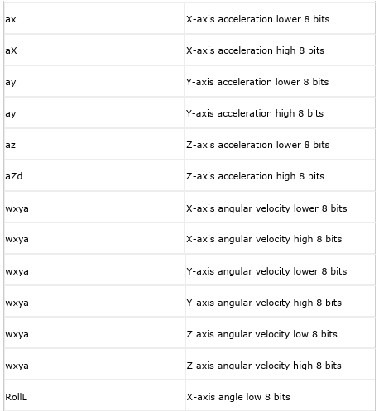The width and height of the screenshot is (379, 411).
Task: Select the 'az' cell
Action: point(94,145)
